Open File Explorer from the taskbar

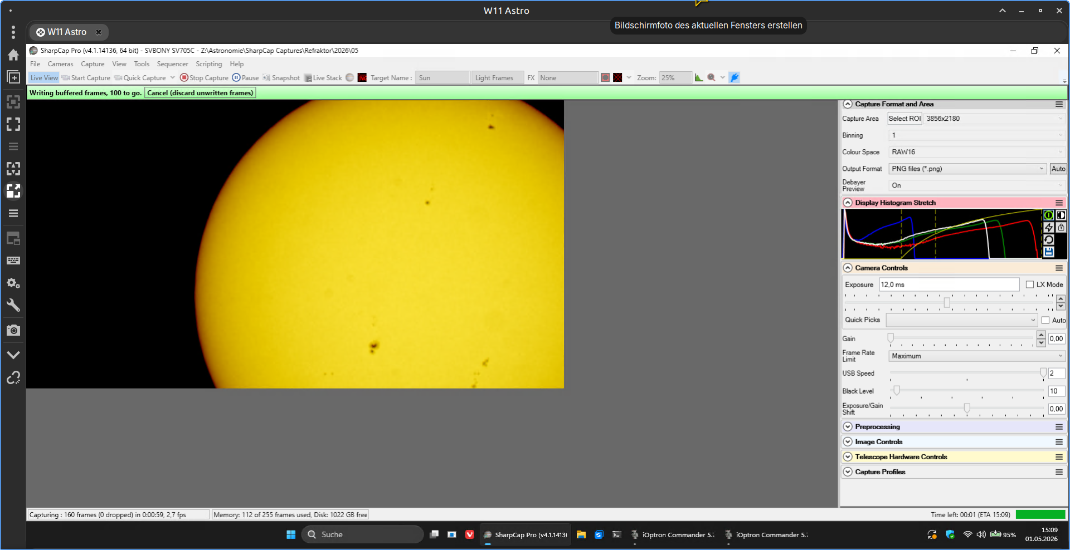pyautogui.click(x=581, y=534)
